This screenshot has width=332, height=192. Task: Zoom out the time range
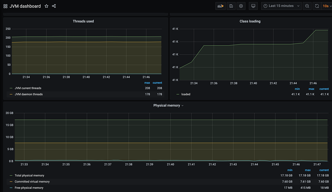[307, 6]
